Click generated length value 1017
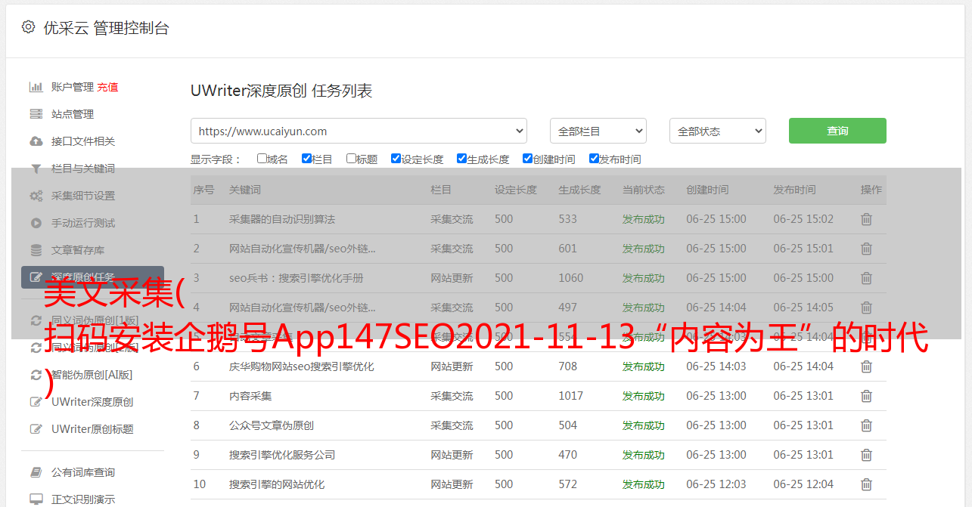The height and width of the screenshot is (507, 972). (571, 396)
